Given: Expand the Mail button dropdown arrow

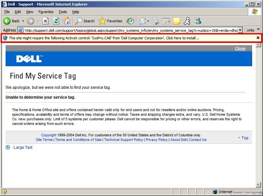Looking at the screenshot, I should click(148, 21).
